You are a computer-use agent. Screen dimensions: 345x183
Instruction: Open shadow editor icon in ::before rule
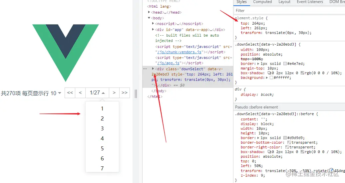tap(269, 152)
